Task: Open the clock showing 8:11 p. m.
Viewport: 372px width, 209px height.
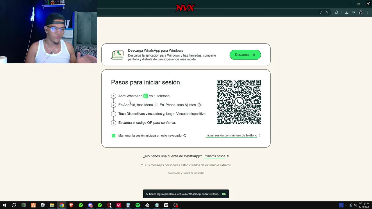Action: (x=364, y=205)
